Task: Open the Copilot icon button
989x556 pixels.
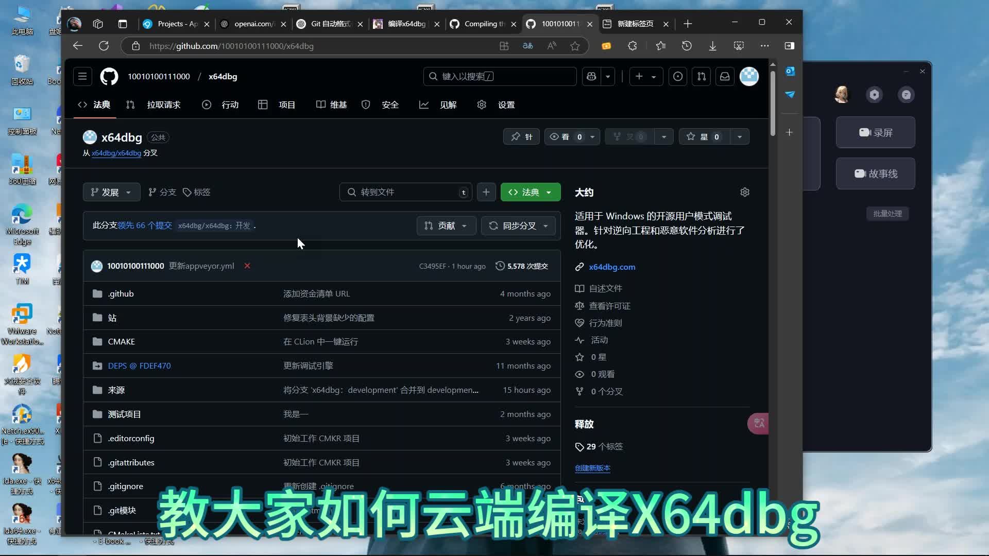Action: click(591, 76)
